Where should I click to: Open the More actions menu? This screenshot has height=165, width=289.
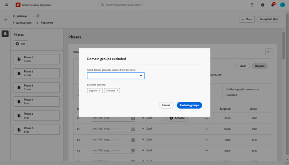tap(247, 19)
